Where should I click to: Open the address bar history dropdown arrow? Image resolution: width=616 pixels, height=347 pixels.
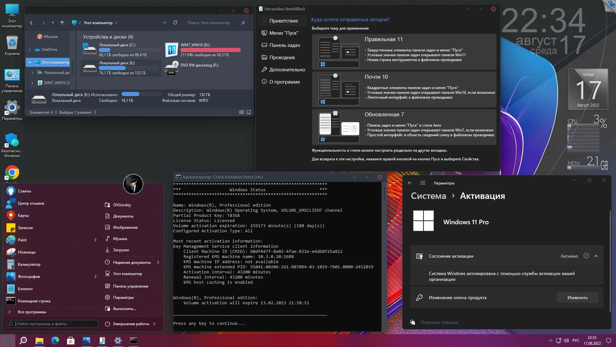tap(165, 23)
